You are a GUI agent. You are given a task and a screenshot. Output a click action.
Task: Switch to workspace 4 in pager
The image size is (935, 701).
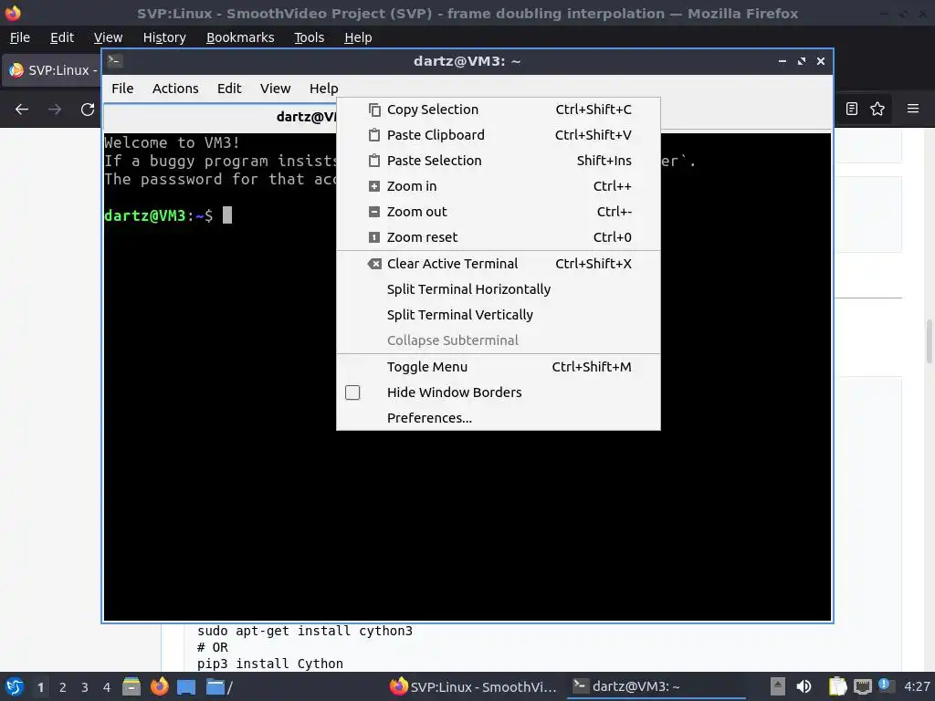(107, 687)
